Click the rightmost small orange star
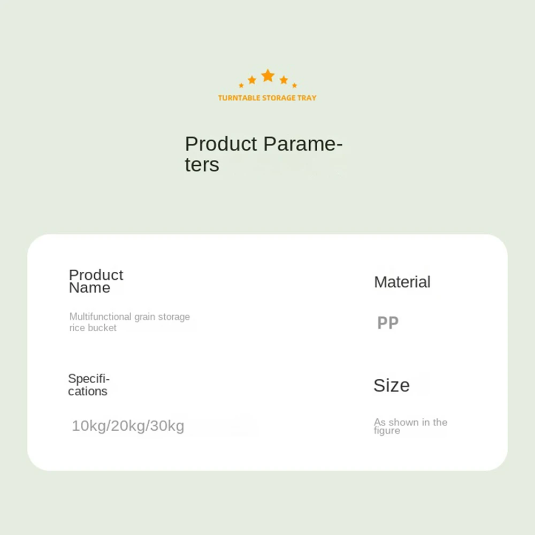 [x=294, y=85]
